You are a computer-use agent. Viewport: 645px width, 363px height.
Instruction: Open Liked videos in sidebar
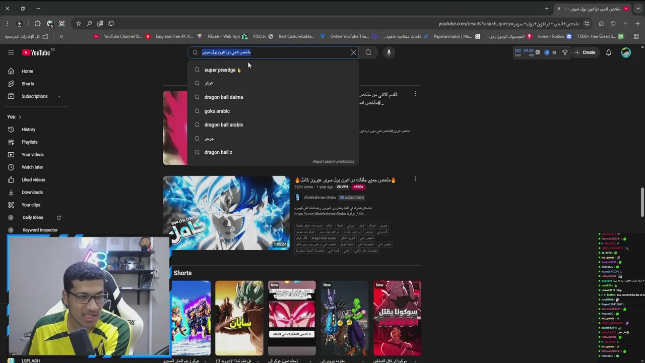[33, 180]
